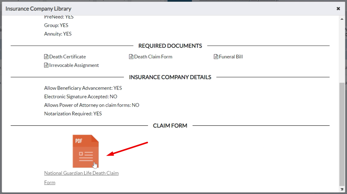This screenshot has height=194, width=347.
Task: Click the scrollbar down arrow
Action: [342, 189]
